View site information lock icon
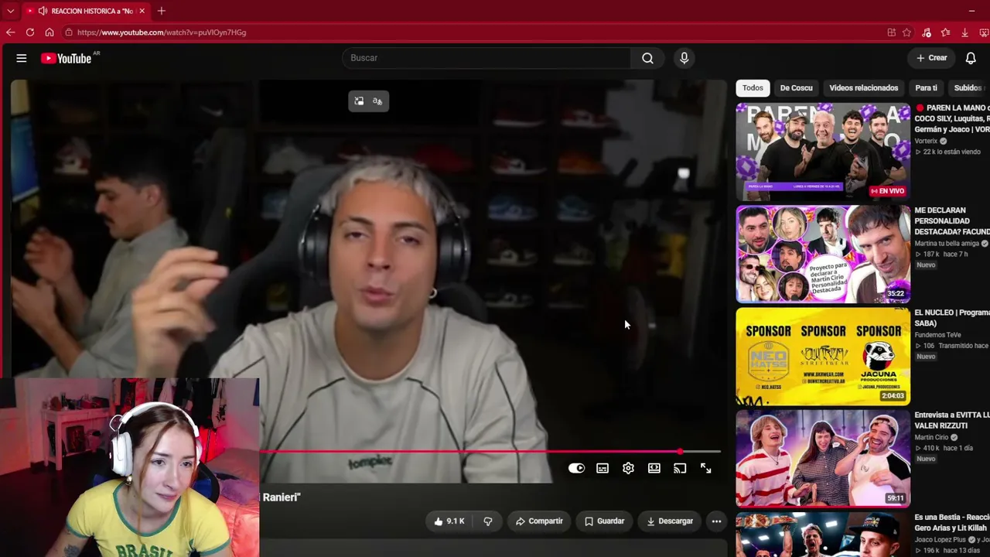Screen dimensions: 990x557 click(x=69, y=32)
